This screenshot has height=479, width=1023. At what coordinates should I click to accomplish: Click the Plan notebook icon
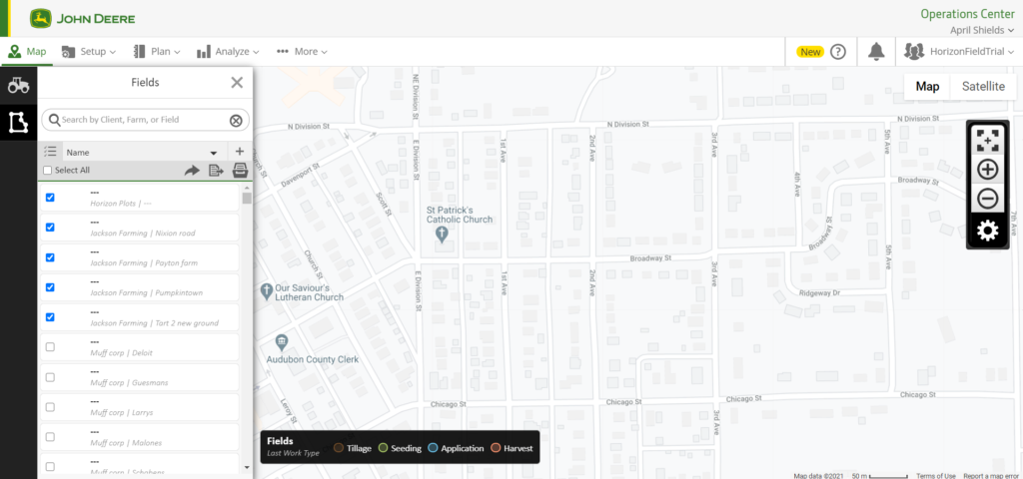[x=139, y=52]
